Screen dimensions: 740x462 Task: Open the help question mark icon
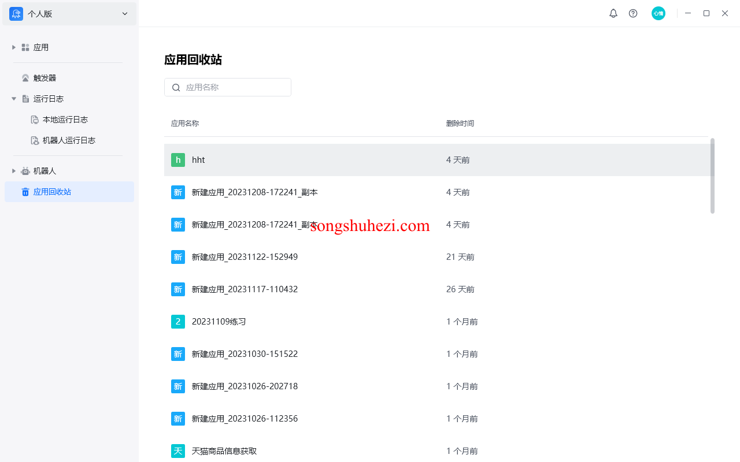pyautogui.click(x=633, y=13)
